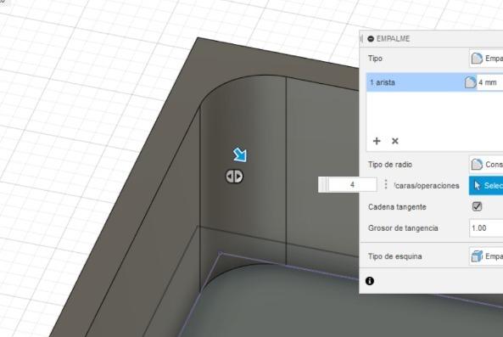Open the Tipo de radio dropdown
This screenshot has height=337, width=503.
coord(486,165)
